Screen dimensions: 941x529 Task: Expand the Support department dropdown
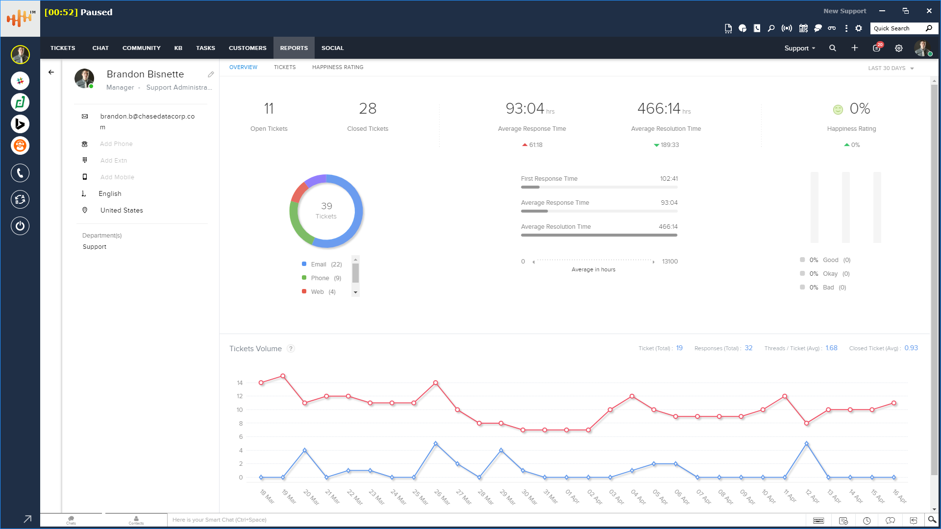[799, 48]
